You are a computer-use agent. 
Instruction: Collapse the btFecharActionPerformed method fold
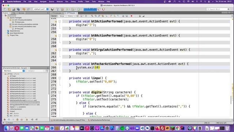[x=60, y=64]
